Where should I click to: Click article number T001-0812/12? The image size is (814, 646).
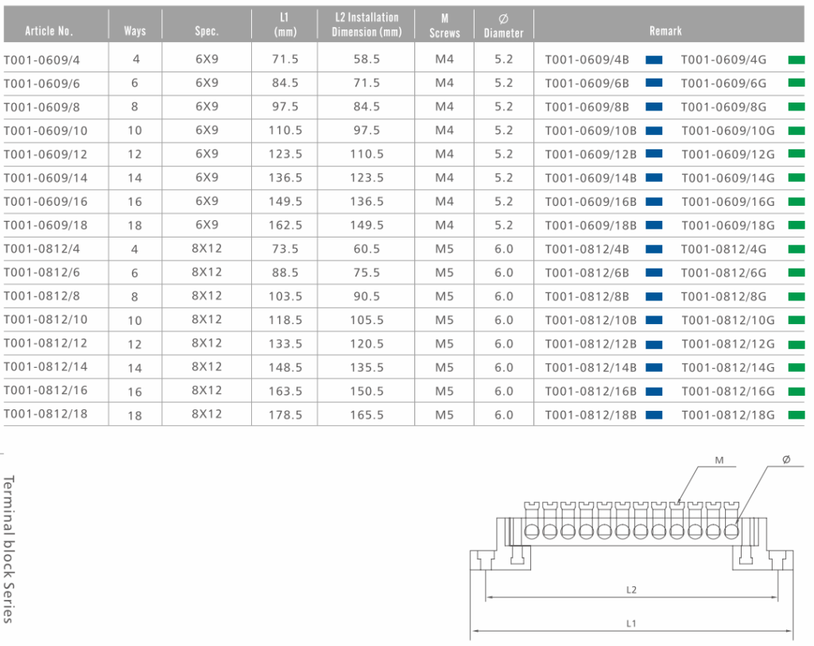coord(45,343)
